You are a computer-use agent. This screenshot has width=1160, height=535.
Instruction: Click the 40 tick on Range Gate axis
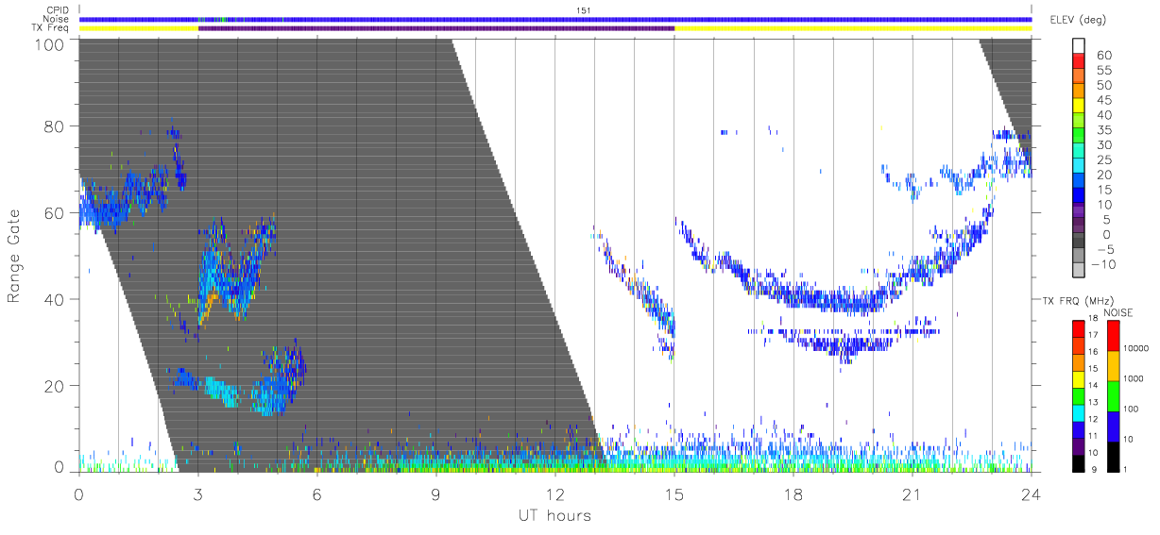coord(54,300)
